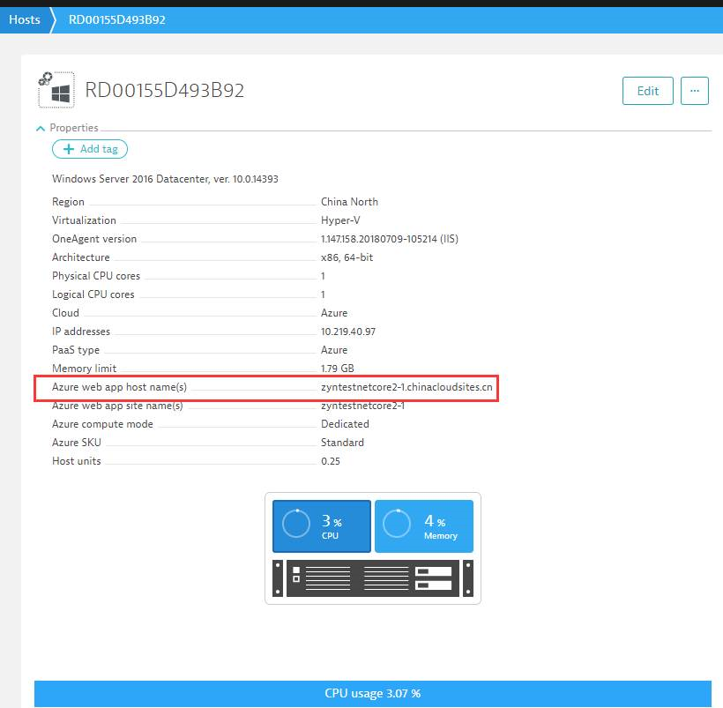This screenshot has height=708, width=723.
Task: Click the zyntestnetcore2-1.chinacloudsites.cn host name value
Action: [x=406, y=387]
